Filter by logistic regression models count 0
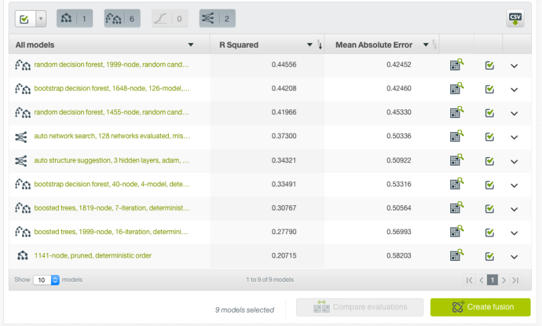542x326 pixels. coord(170,19)
